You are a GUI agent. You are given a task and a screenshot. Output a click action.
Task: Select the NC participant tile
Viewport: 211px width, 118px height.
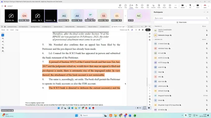139,16
